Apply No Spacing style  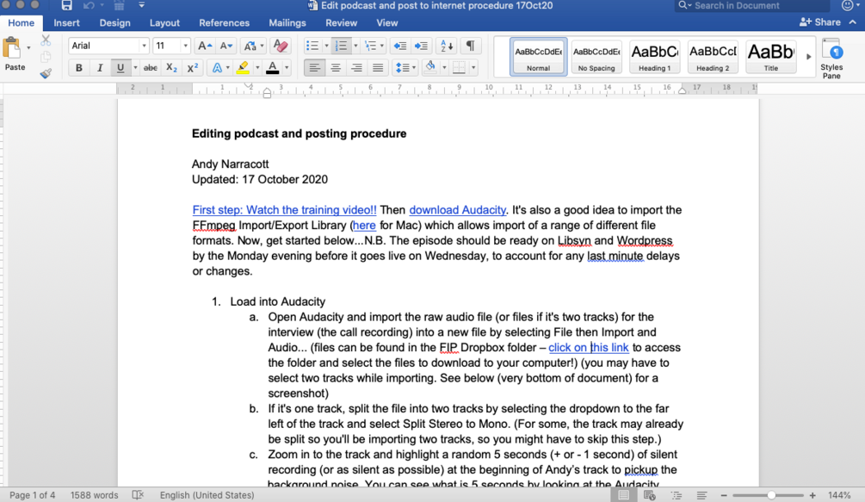coord(596,56)
